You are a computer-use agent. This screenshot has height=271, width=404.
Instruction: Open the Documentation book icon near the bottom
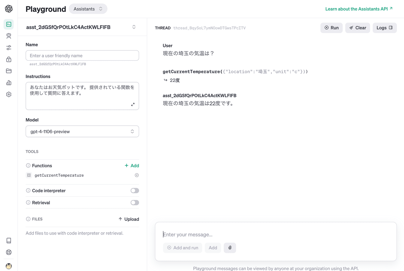click(x=8, y=240)
